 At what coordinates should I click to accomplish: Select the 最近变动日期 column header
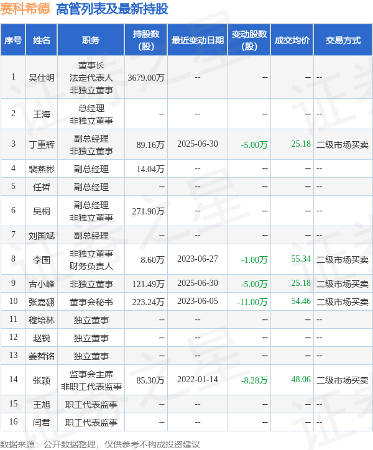[x=198, y=40]
